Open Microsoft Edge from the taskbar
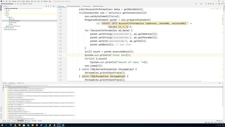This screenshot has width=225, height=127. pyautogui.click(x=11, y=125)
